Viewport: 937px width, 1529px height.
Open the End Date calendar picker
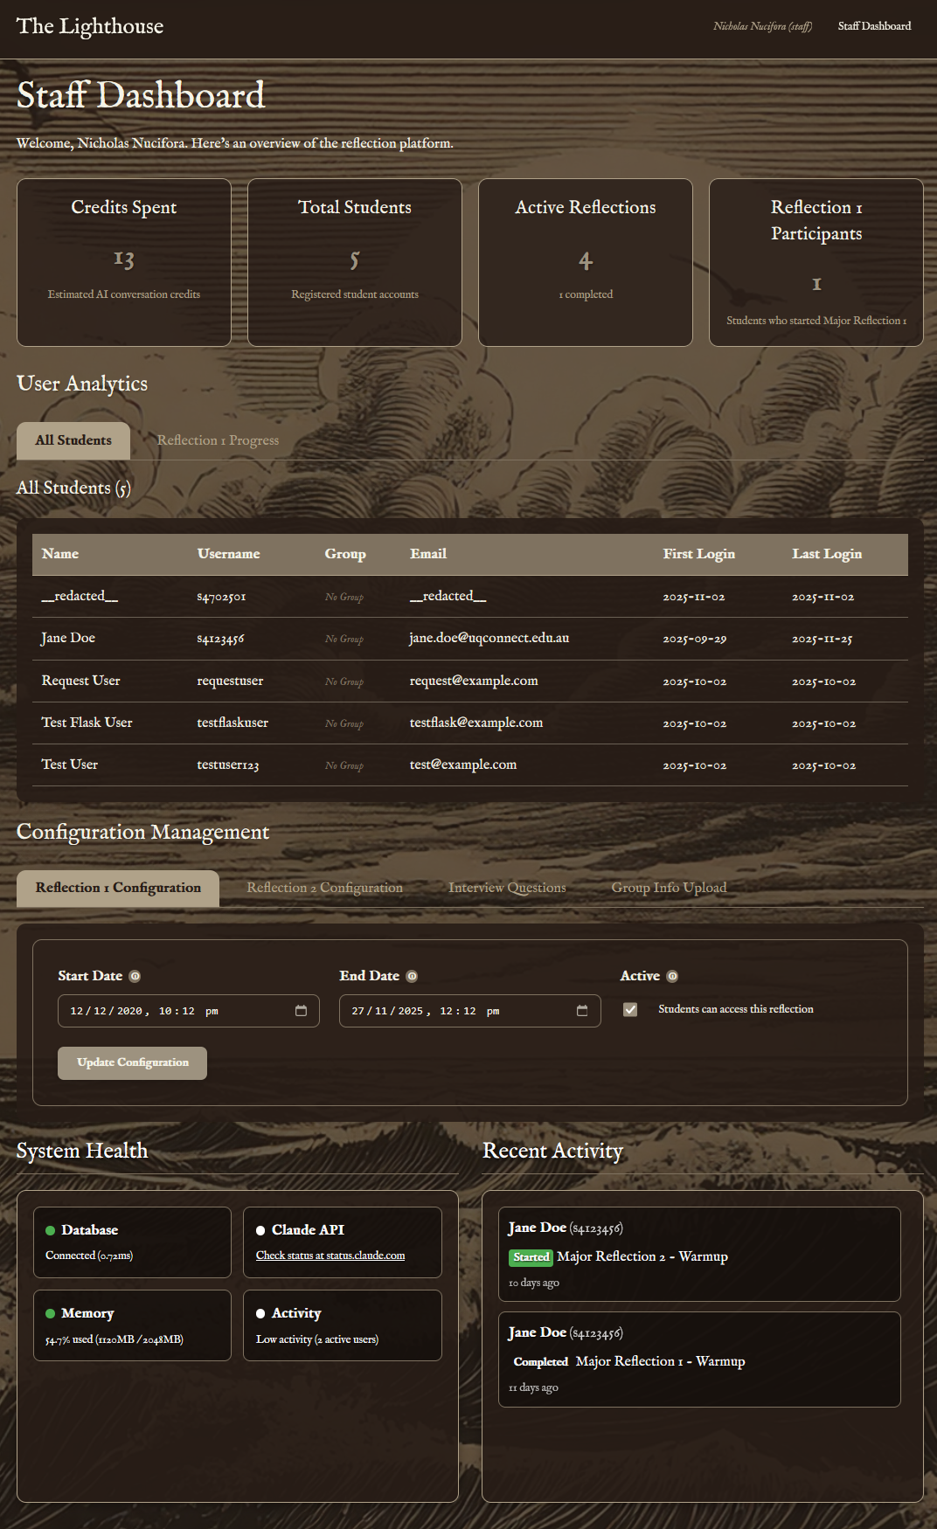click(582, 1011)
